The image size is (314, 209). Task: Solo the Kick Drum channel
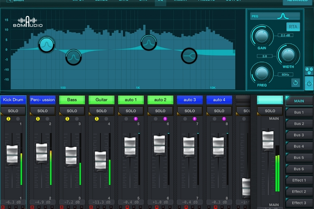[x=13, y=111]
